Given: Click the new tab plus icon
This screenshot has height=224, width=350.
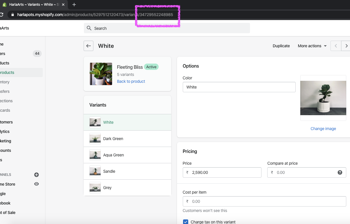Looking at the screenshot, I should coord(74,5).
